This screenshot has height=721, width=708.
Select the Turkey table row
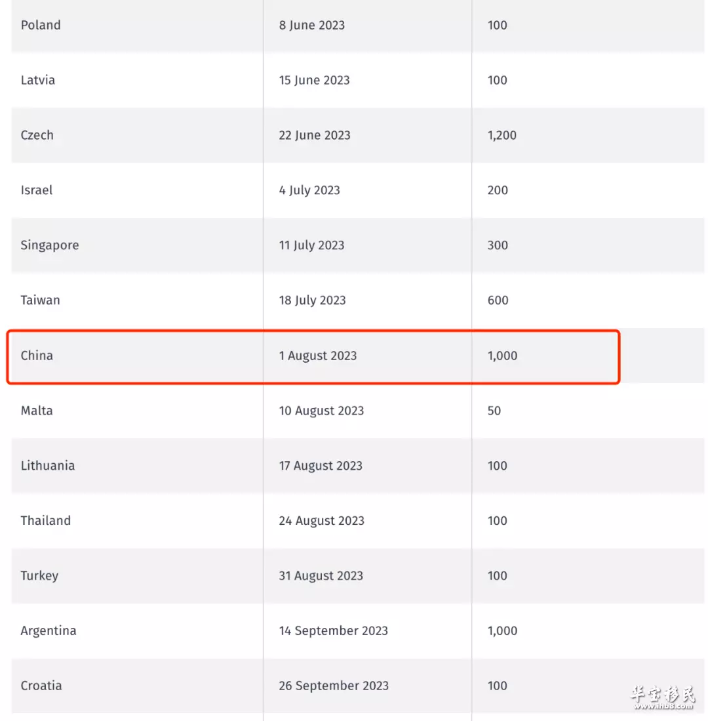(x=357, y=576)
